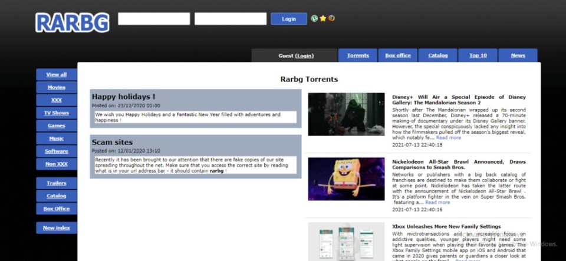Focus the first login input field
Image resolution: width=566 pixels, height=261 pixels.
(154, 19)
